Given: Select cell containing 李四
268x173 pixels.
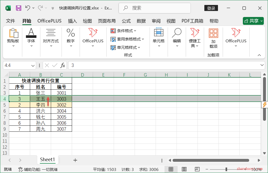Looking at the screenshot, I should (x=41, y=105).
